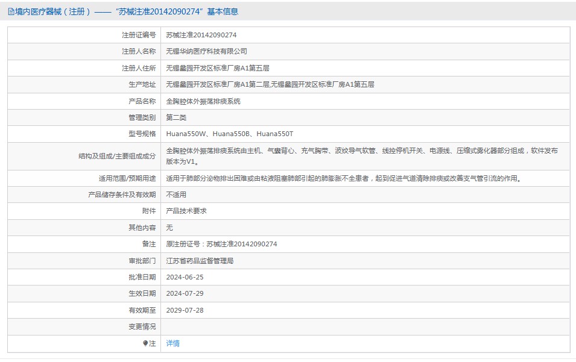576x362 pixels.
Task: Select the 产品技术要求 attachment text
Action: tap(186, 211)
